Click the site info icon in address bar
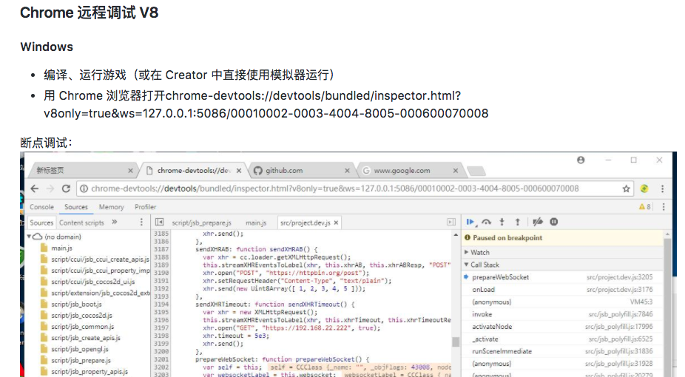The width and height of the screenshot is (685, 377). [84, 188]
